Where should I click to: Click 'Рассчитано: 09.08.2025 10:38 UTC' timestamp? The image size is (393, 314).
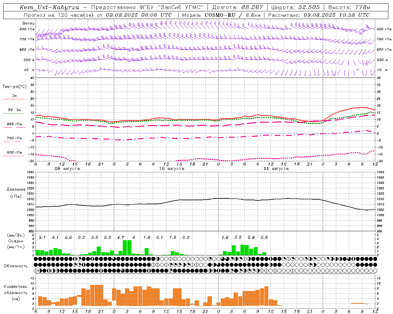pyautogui.click(x=319, y=15)
